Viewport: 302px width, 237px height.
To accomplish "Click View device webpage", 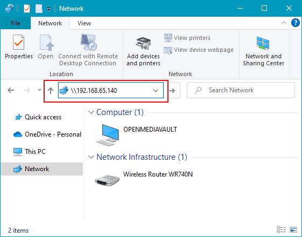I will [x=199, y=50].
